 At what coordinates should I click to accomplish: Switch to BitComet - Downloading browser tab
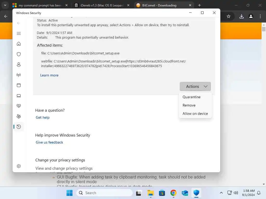click(159, 5)
